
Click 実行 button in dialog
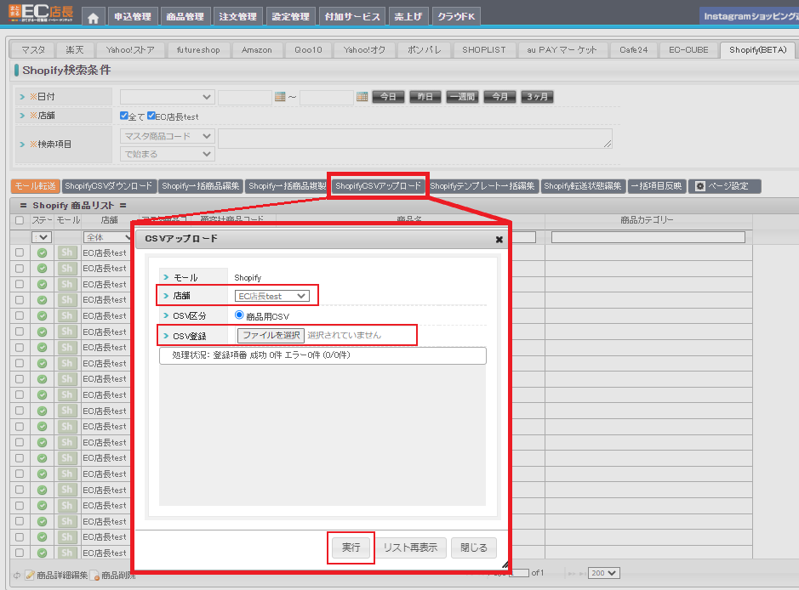(x=351, y=547)
